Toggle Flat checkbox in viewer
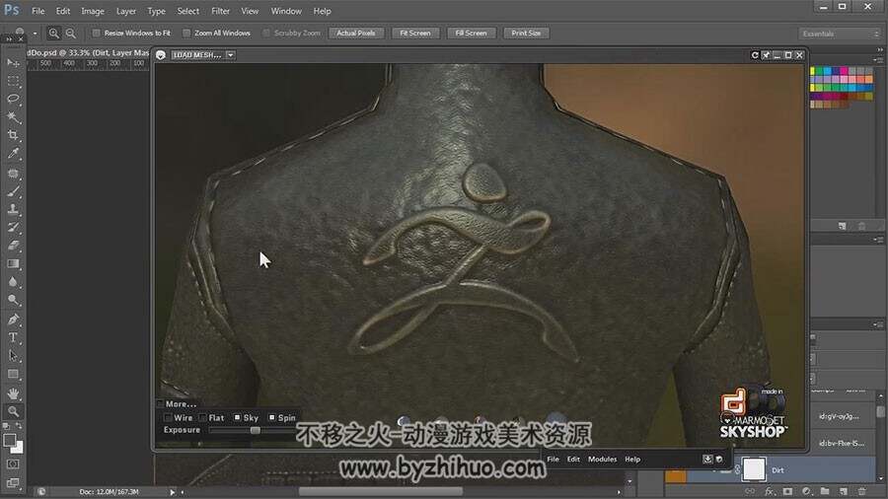The width and height of the screenshot is (888, 499). tap(202, 417)
